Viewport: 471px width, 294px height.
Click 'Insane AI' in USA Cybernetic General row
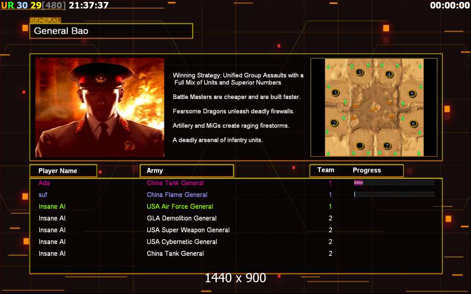tap(52, 242)
